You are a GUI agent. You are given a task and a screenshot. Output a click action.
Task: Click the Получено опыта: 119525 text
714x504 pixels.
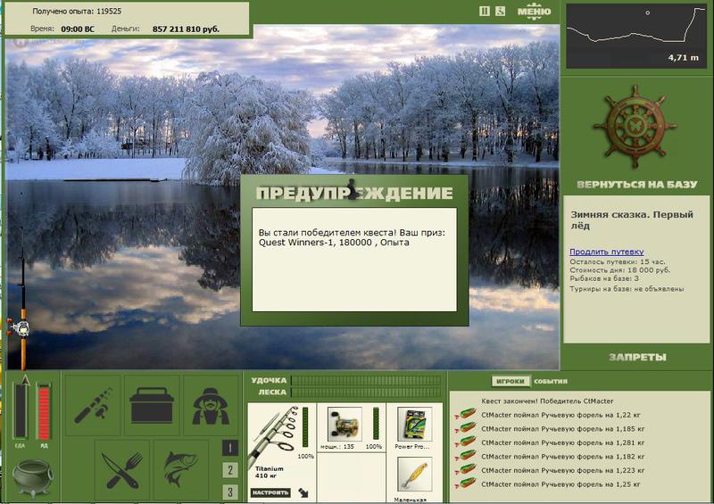tap(77, 11)
